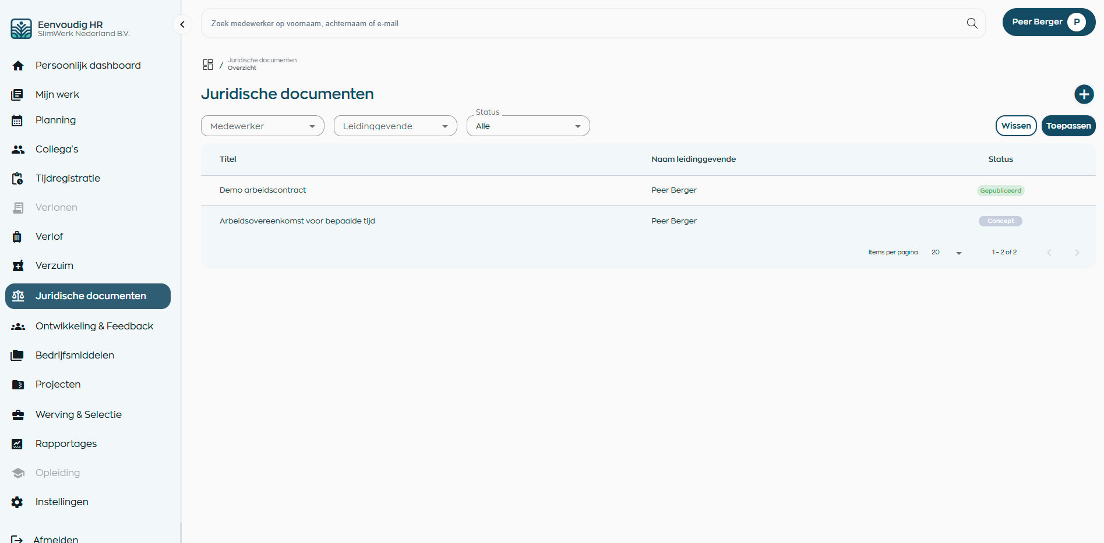Toggle the Gepubliceerd status badge
1104x543 pixels.
[x=1000, y=190]
